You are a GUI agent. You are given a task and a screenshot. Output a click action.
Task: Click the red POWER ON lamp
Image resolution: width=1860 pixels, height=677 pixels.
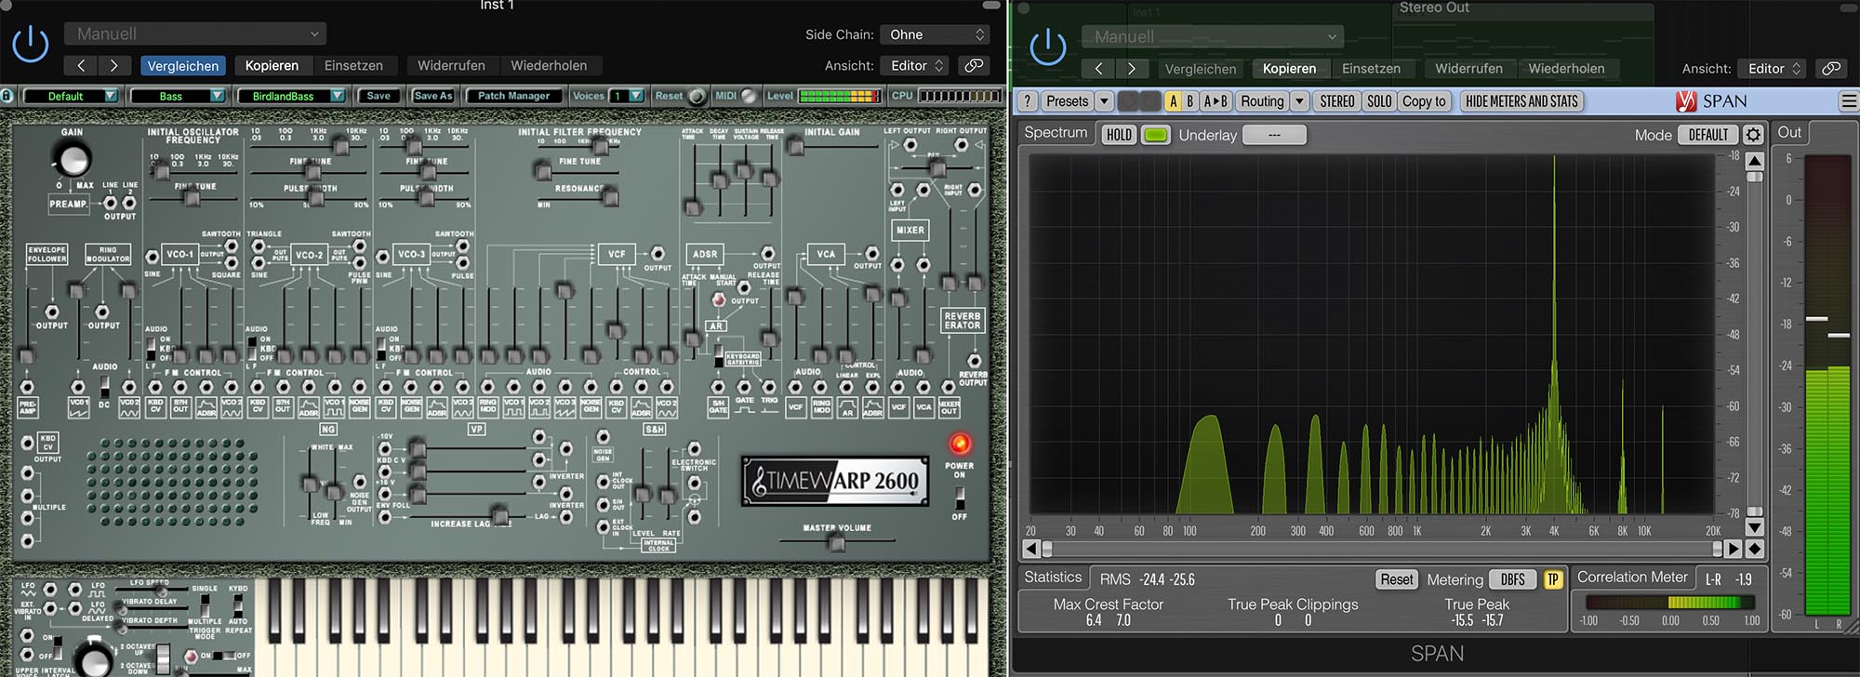[x=959, y=444]
